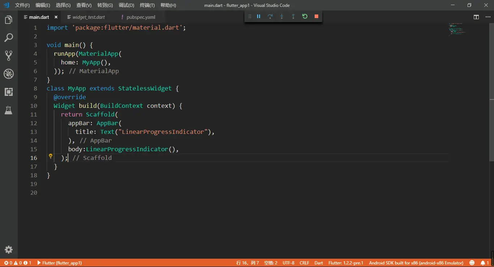Toggle split editor layout
The image size is (494, 267).
476,17
